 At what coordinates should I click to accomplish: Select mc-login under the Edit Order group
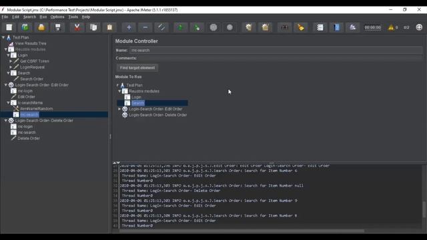25,91
